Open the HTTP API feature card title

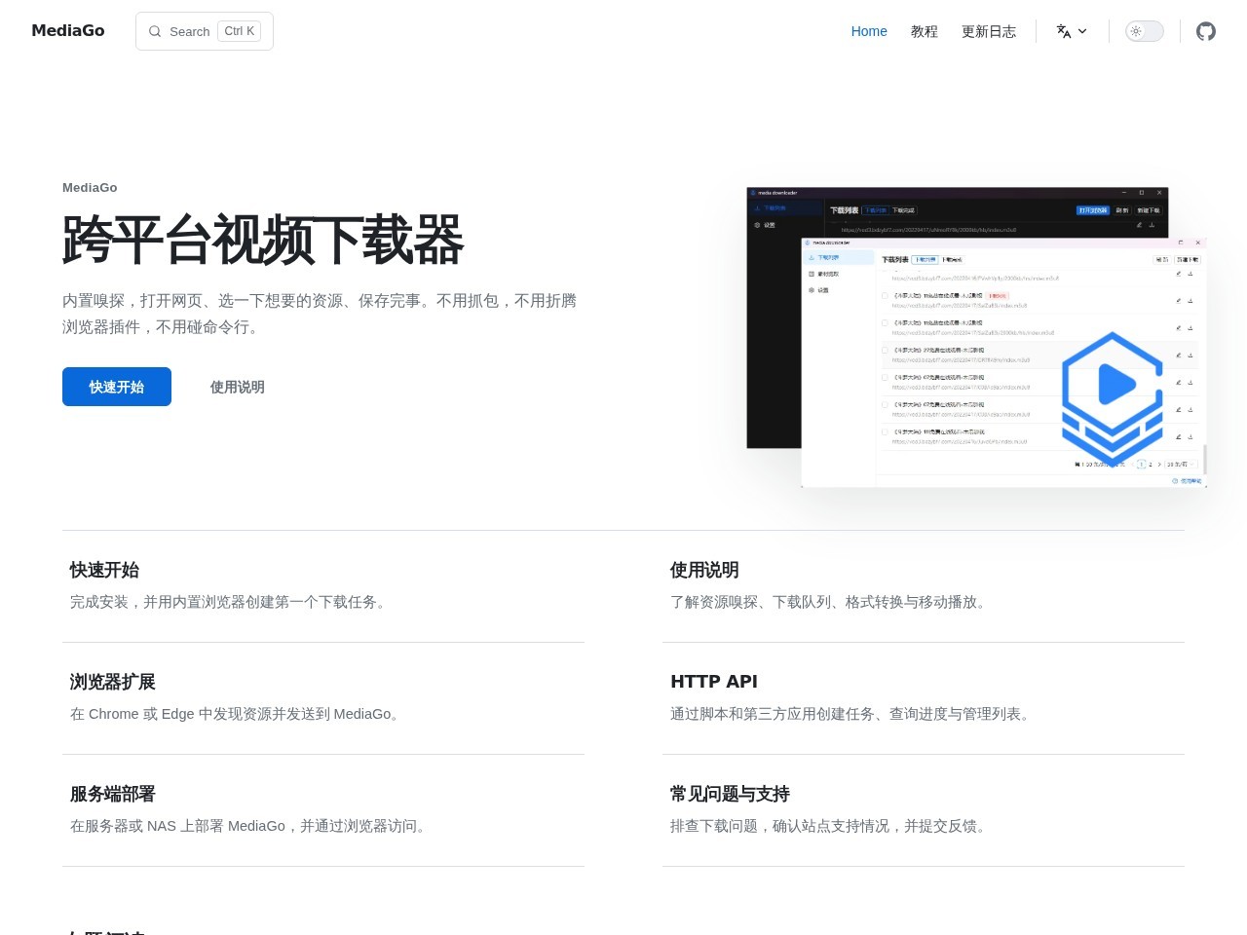(714, 682)
